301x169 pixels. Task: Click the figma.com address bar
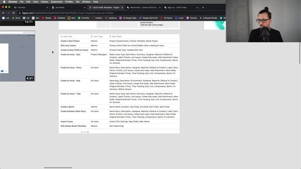click(121, 13)
